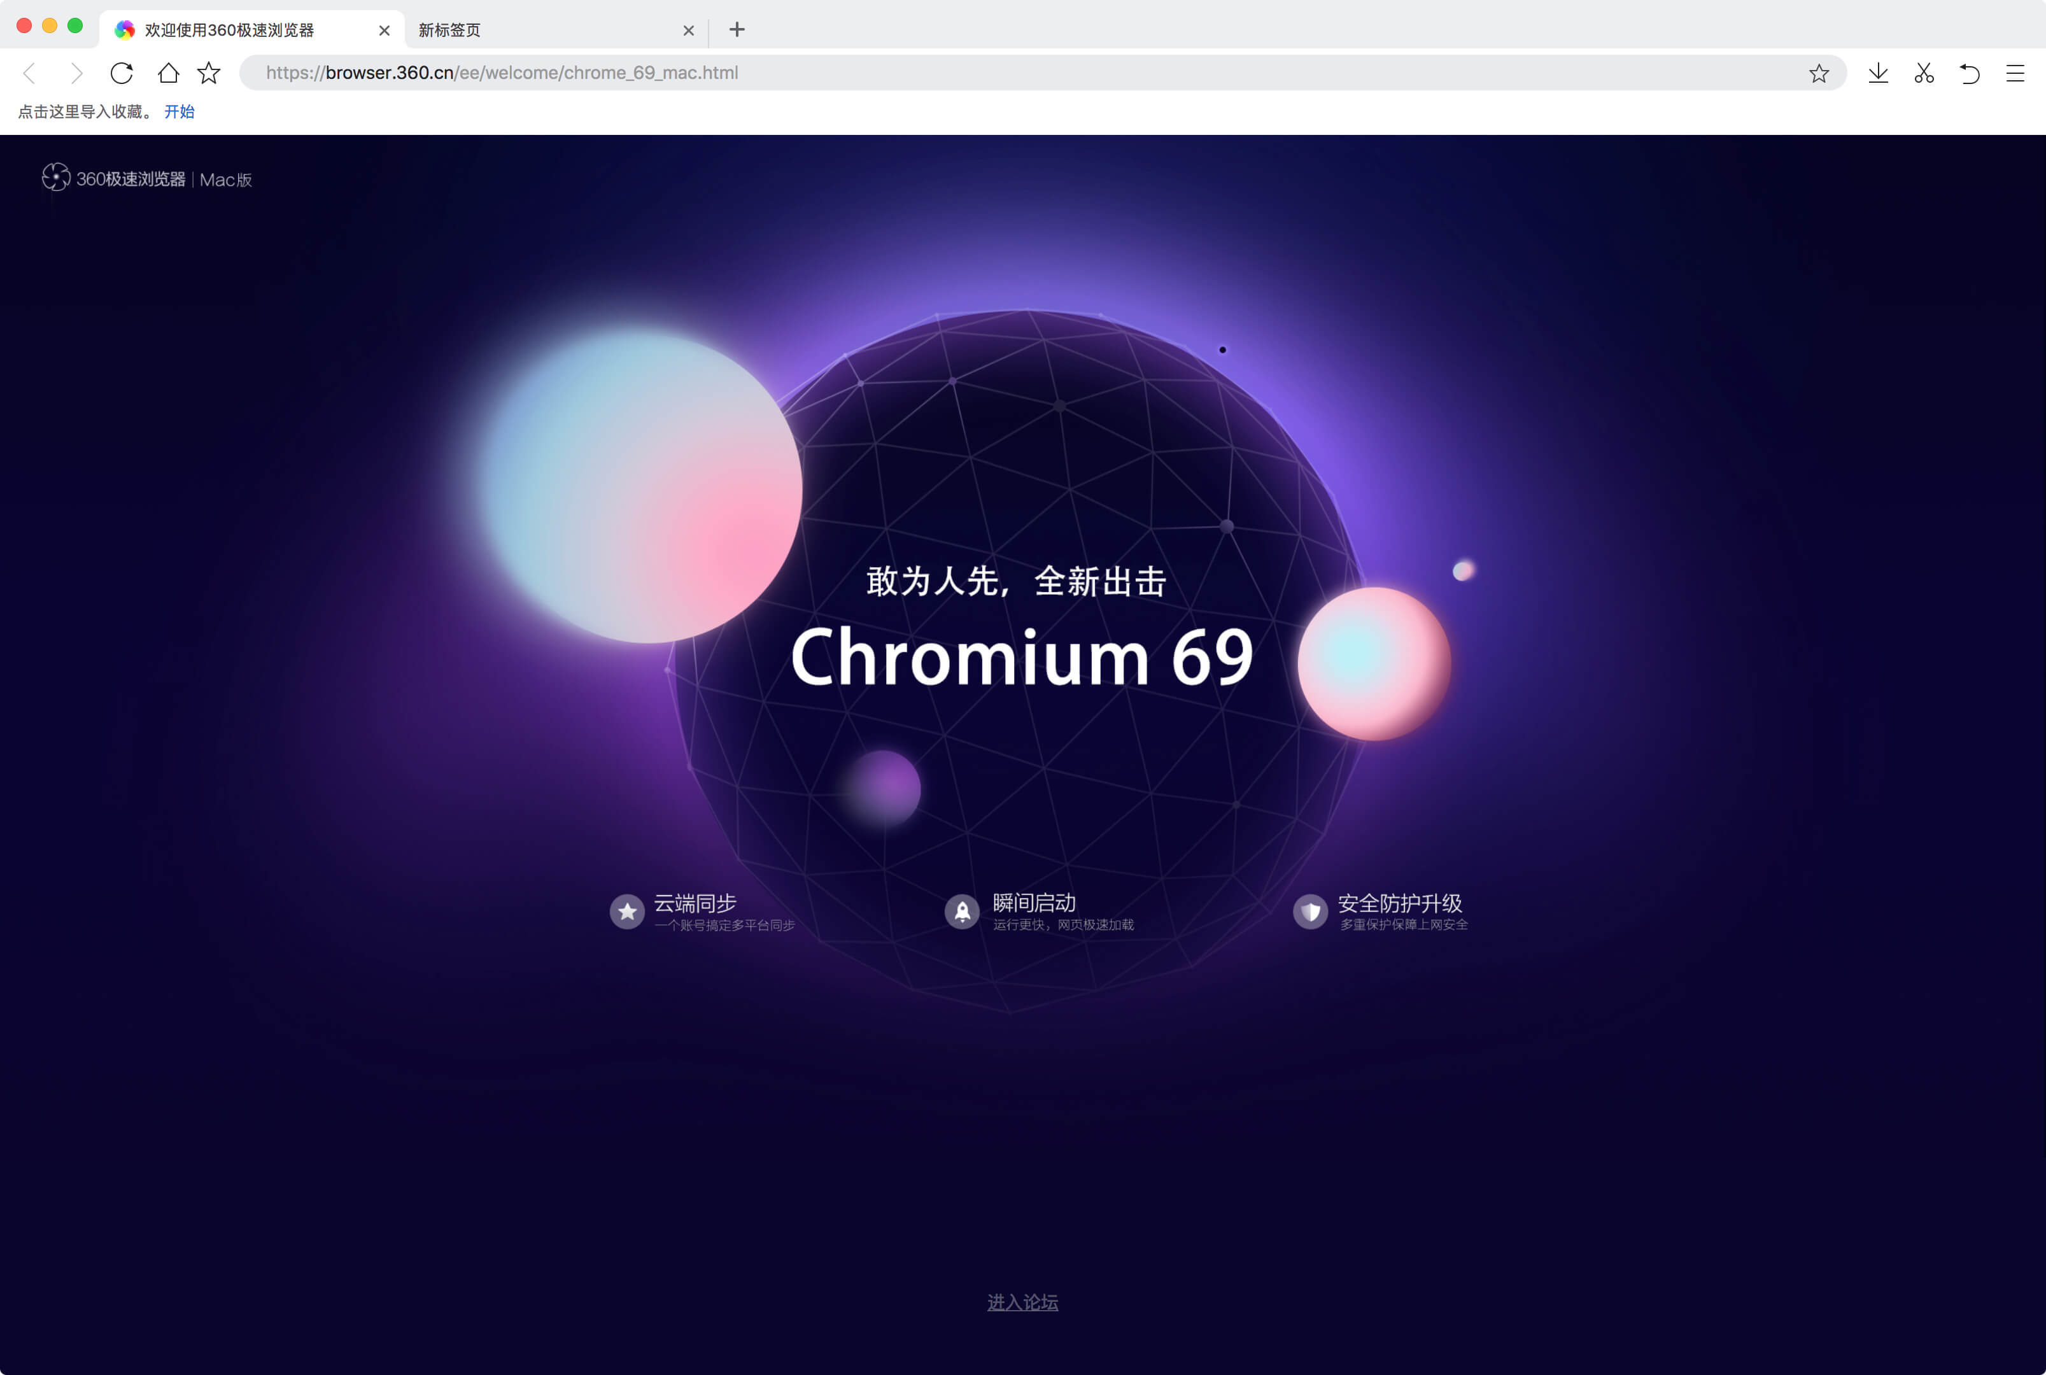Go forward with the forward arrow

click(x=76, y=73)
